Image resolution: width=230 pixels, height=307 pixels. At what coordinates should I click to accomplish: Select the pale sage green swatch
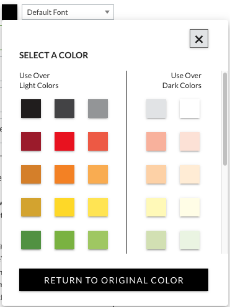pyautogui.click(x=156, y=240)
